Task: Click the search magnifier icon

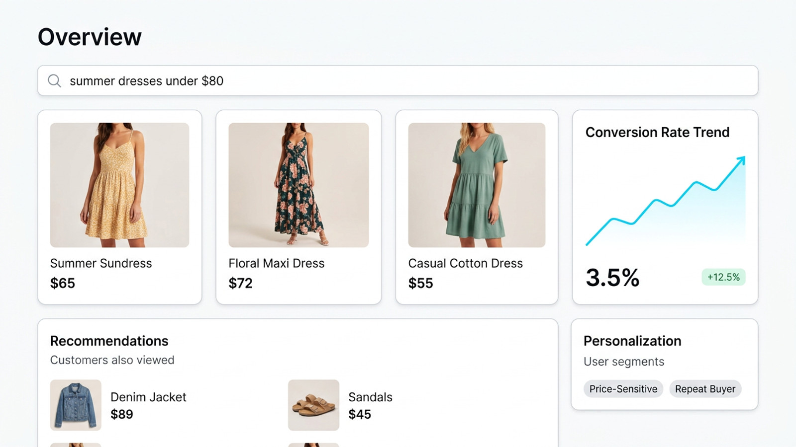Action: (54, 81)
